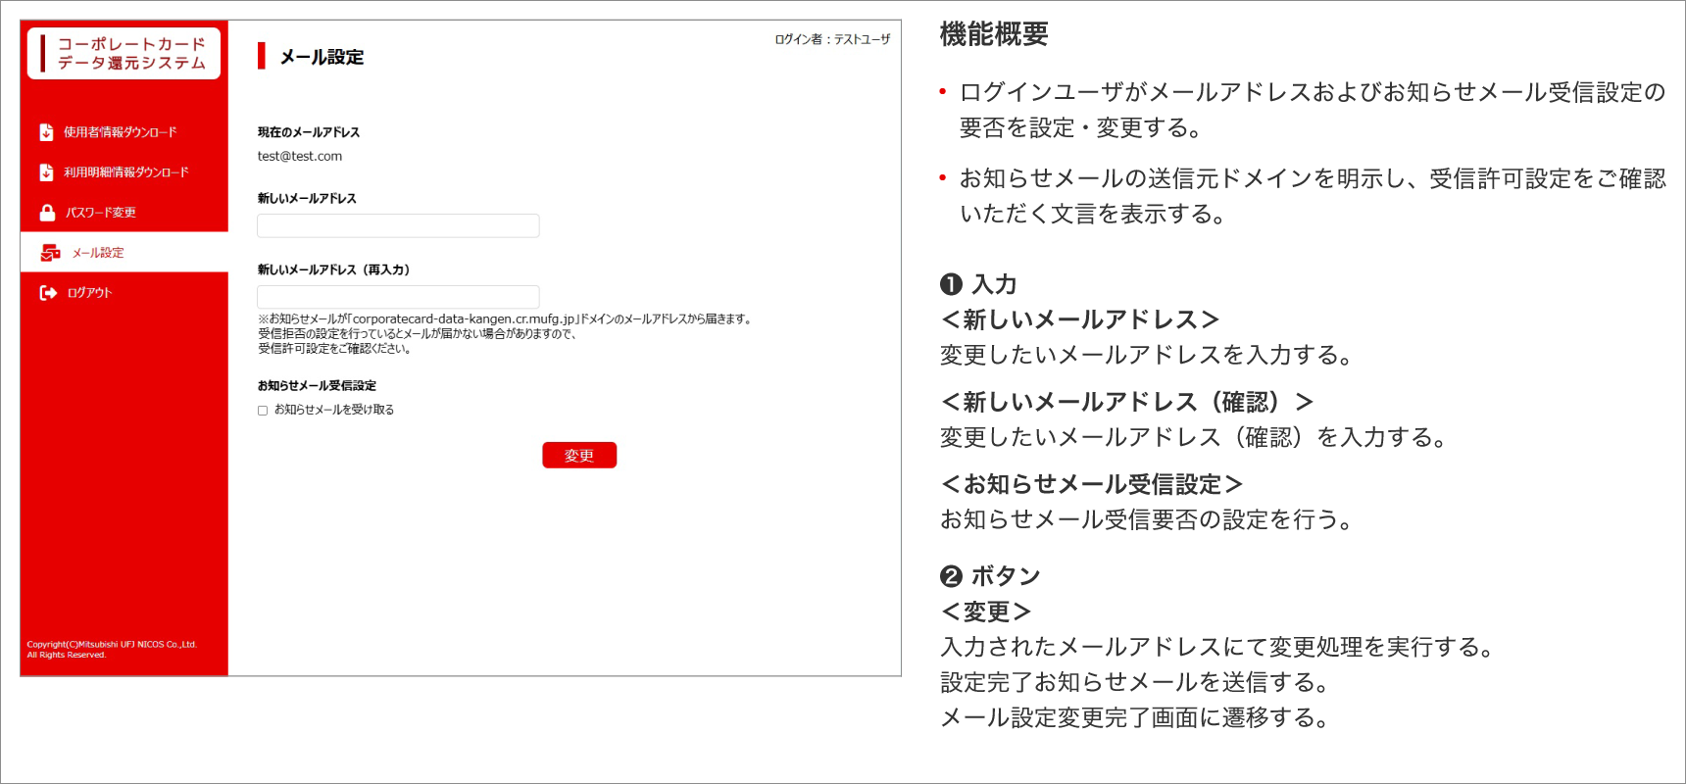This screenshot has width=1686, height=784.
Task: Enable the お知らせメールを受け取る checkbox
Action: pyautogui.click(x=263, y=411)
